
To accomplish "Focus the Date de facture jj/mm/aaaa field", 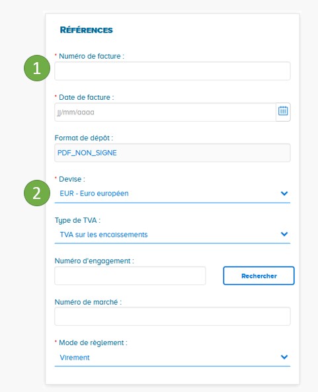I will pyautogui.click(x=165, y=112).
